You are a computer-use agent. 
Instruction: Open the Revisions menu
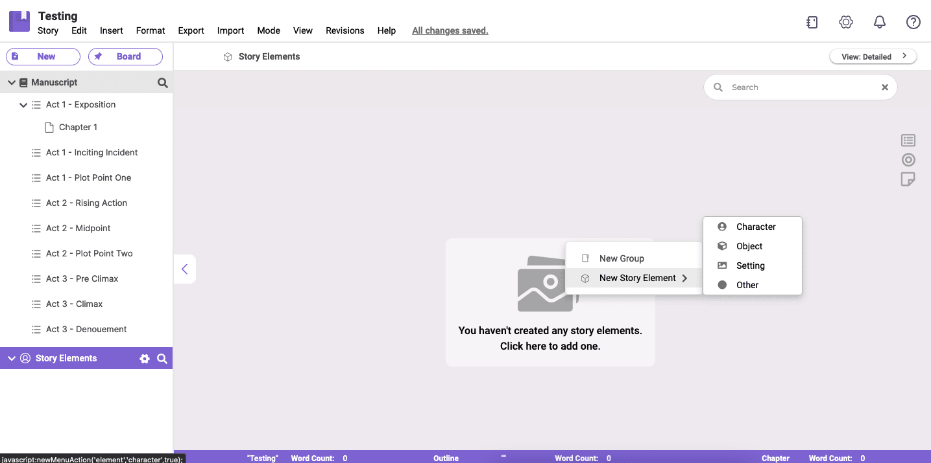pyautogui.click(x=345, y=30)
